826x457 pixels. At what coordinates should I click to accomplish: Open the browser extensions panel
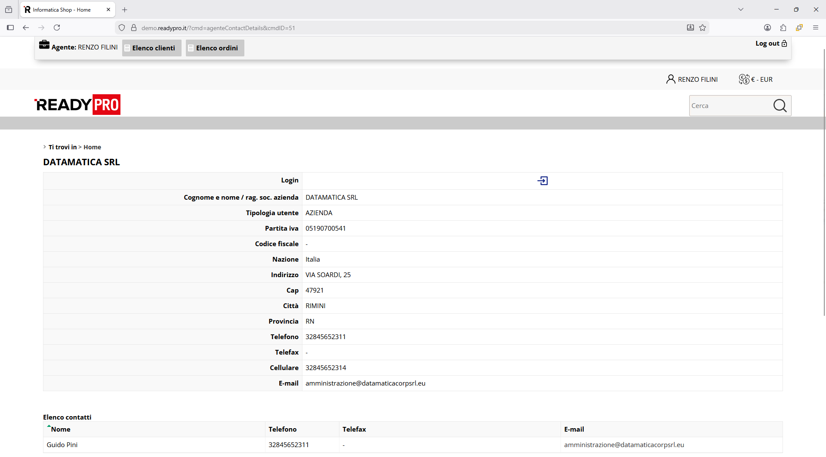[783, 28]
